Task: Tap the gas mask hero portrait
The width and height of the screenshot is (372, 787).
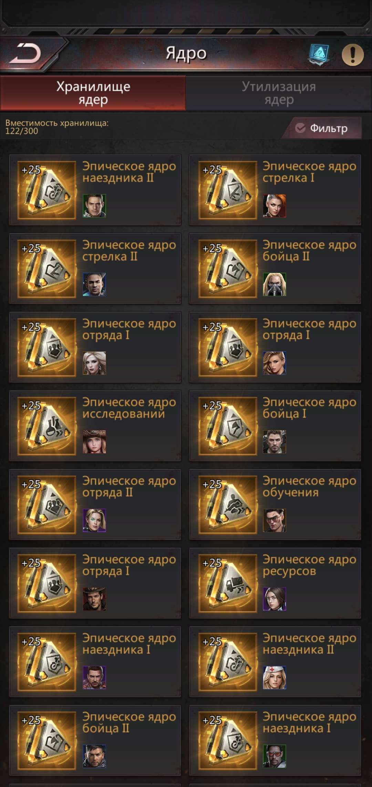Action: (275, 284)
